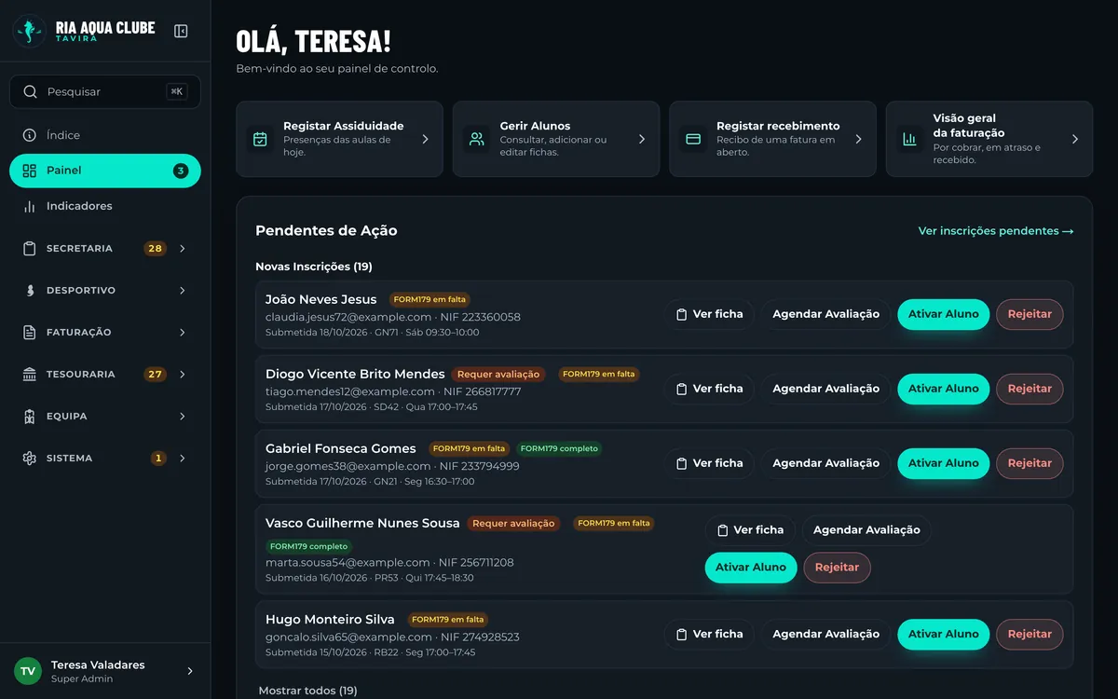Reject Hugo Monteiro Silva's registration
Screen dimensions: 1118x699
click(1029, 634)
